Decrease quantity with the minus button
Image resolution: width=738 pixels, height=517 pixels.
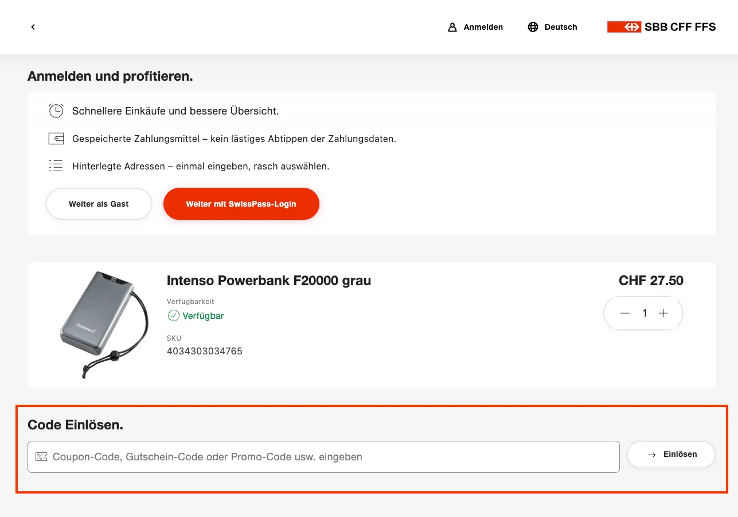[625, 313]
